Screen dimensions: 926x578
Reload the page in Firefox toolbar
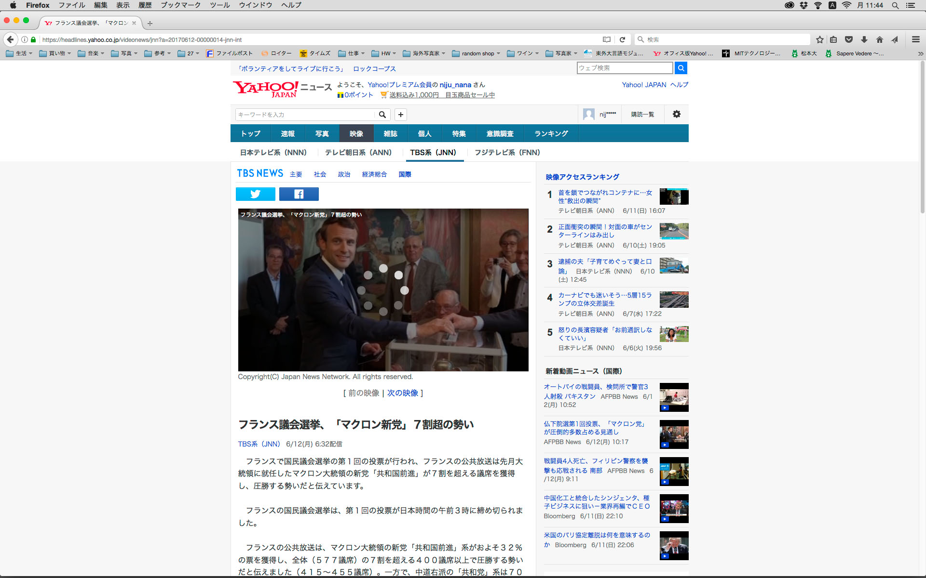(x=622, y=39)
